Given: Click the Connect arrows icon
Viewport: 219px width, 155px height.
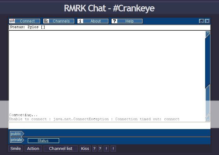Looking at the screenshot, I should 12,21.
